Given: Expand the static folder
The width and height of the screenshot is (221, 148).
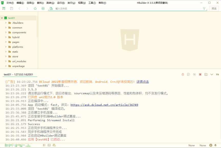Looking at the screenshot, I should pyautogui.click(x=6, y=52).
